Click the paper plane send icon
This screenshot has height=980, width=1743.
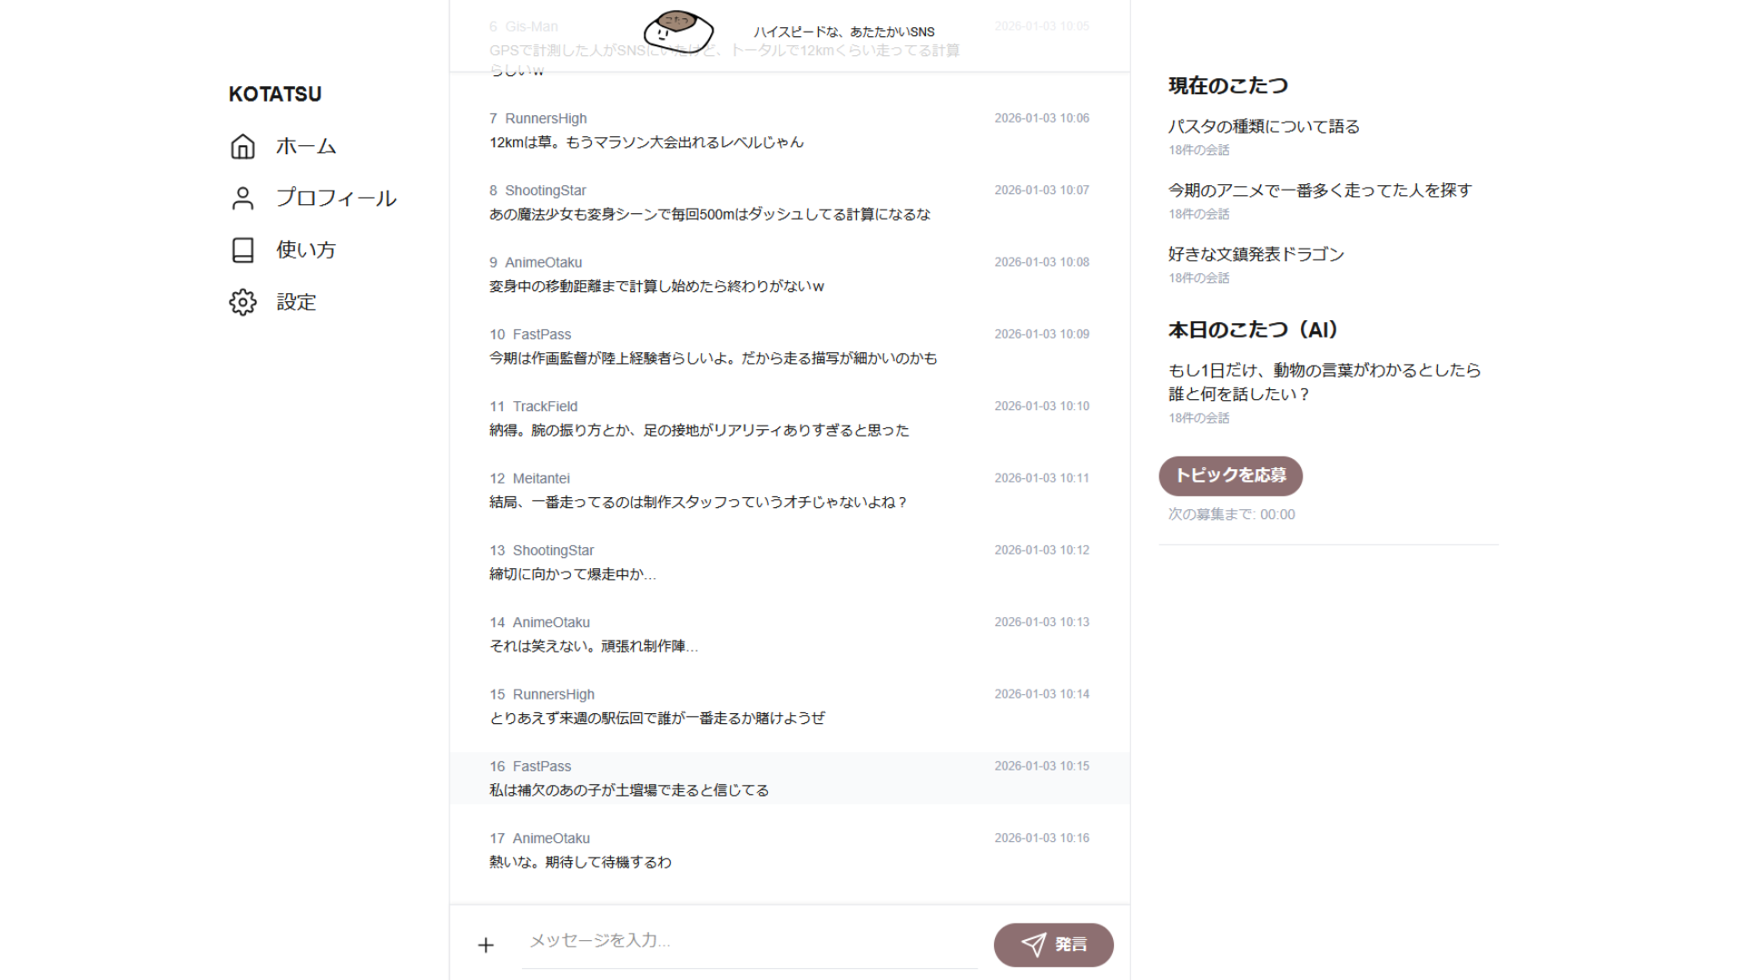[x=1033, y=945]
